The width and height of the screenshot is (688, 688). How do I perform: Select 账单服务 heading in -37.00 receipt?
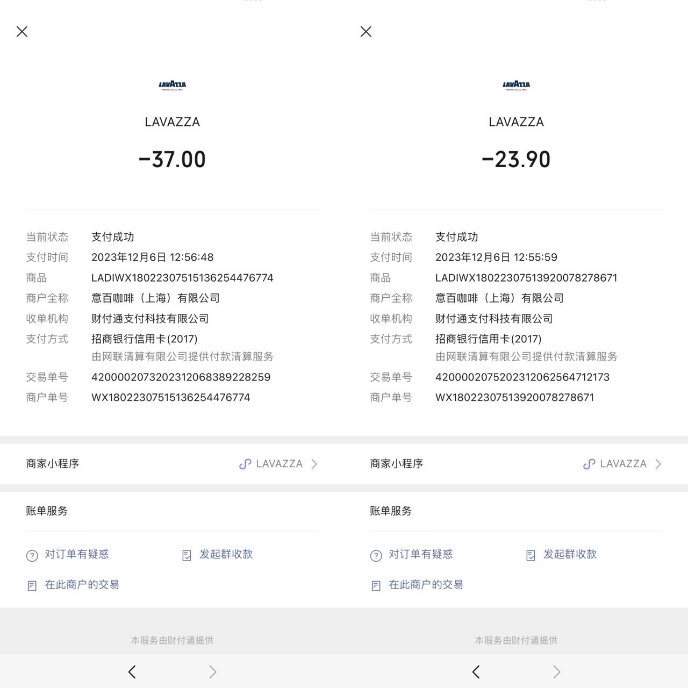coord(47,511)
